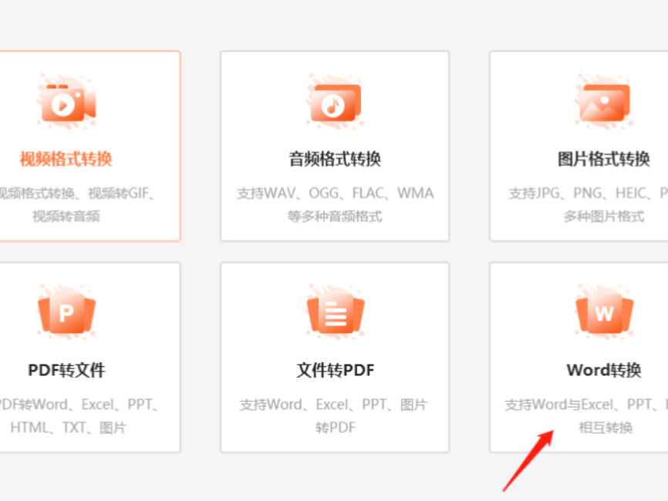This screenshot has width=668, height=501.
Task: Click text 等多种音频格式
Action: [x=335, y=217]
